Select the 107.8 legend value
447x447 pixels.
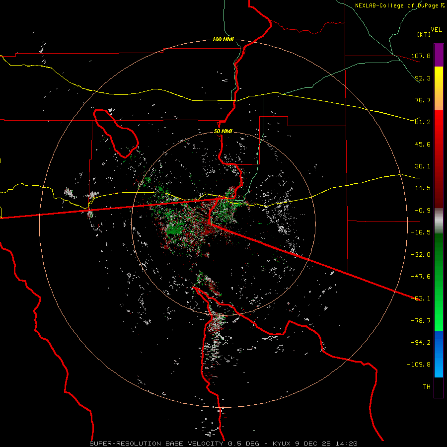tap(421, 56)
